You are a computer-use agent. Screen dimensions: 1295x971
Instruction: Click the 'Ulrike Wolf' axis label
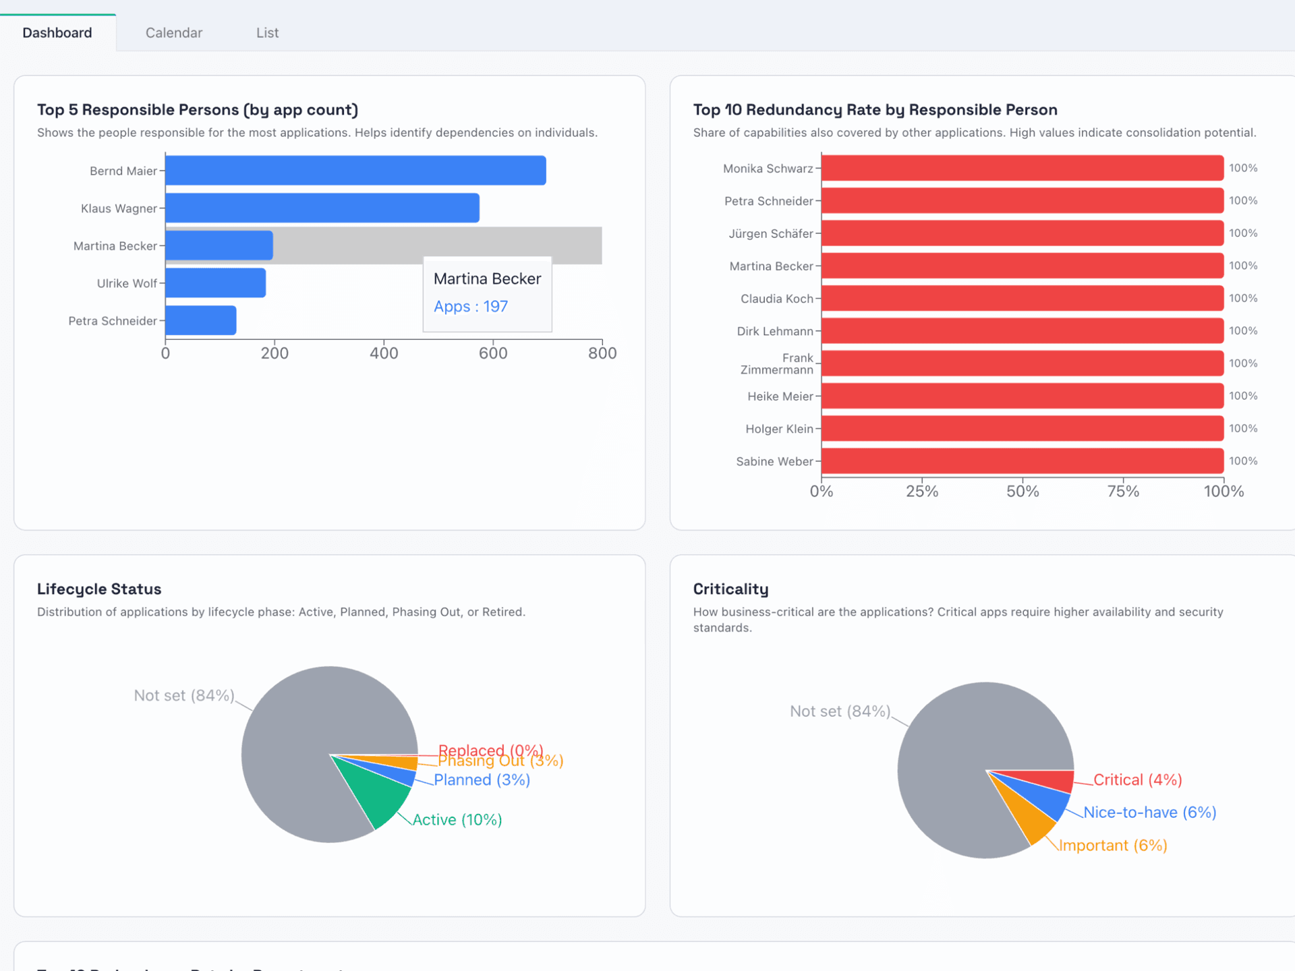127,283
